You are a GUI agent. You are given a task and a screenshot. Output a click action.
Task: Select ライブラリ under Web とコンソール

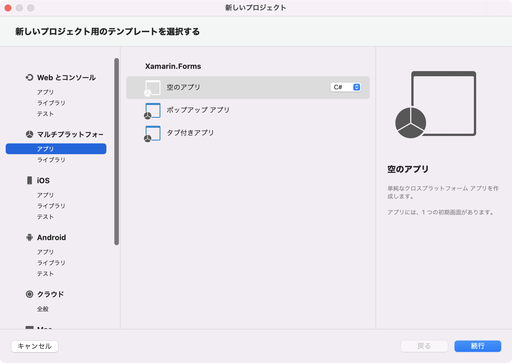tap(51, 103)
